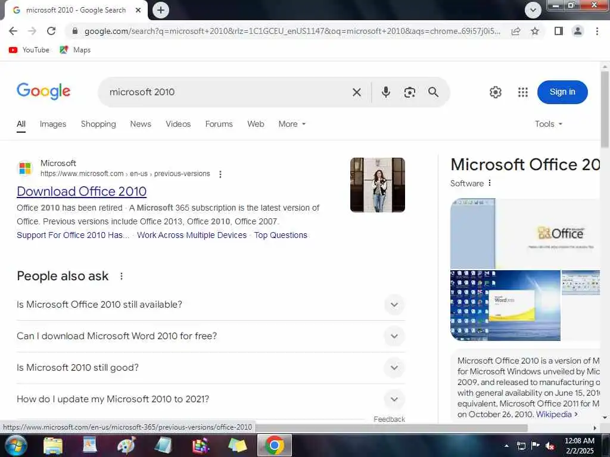Viewport: 610px width, 457px height.
Task: Open Windows Explorer from the taskbar
Action: [x=53, y=445]
